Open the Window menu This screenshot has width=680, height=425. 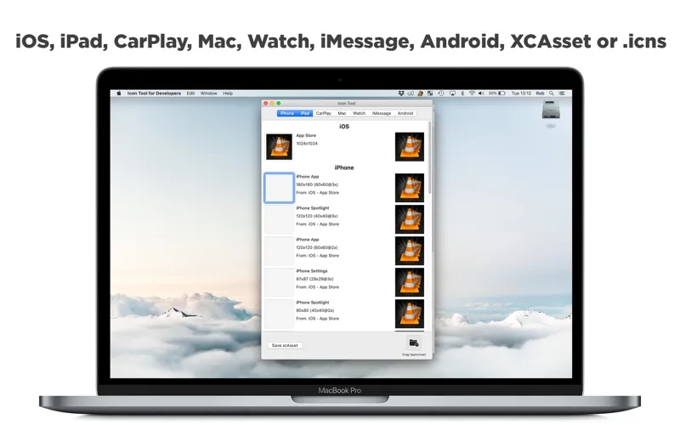(x=208, y=93)
